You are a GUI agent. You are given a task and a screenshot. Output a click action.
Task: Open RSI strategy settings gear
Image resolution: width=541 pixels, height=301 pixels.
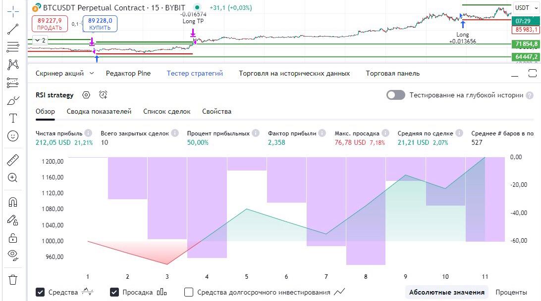pyautogui.click(x=86, y=95)
